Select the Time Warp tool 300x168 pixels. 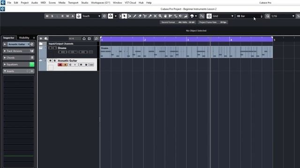pyautogui.click(x=170, y=16)
